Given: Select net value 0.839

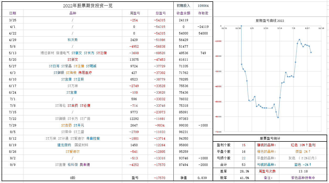Looking at the screenshot, I should click(x=203, y=178).
